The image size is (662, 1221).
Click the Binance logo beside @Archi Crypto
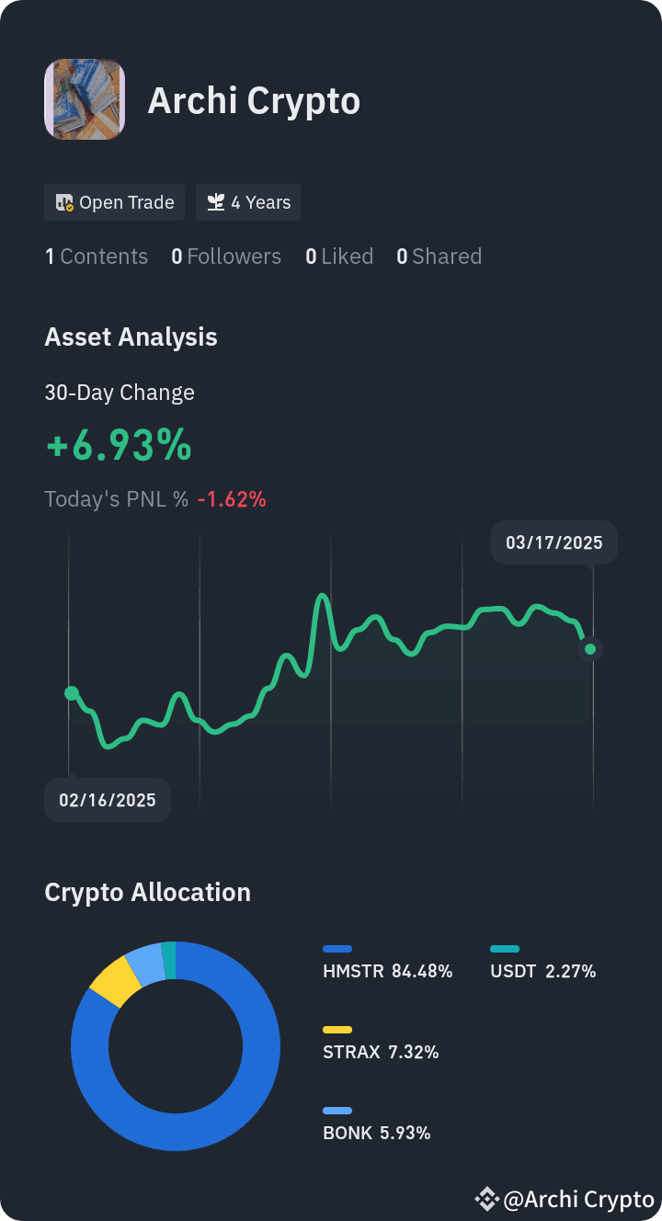pyautogui.click(x=486, y=1199)
